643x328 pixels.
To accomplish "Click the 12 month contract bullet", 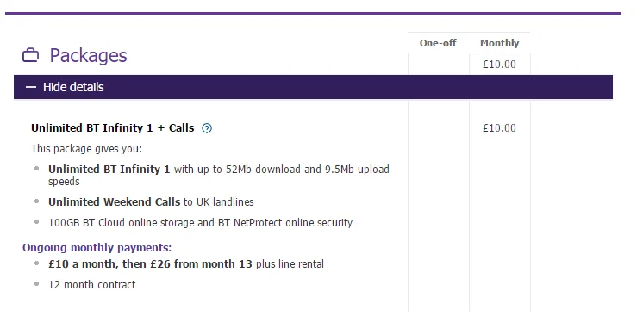I will 92,285.
